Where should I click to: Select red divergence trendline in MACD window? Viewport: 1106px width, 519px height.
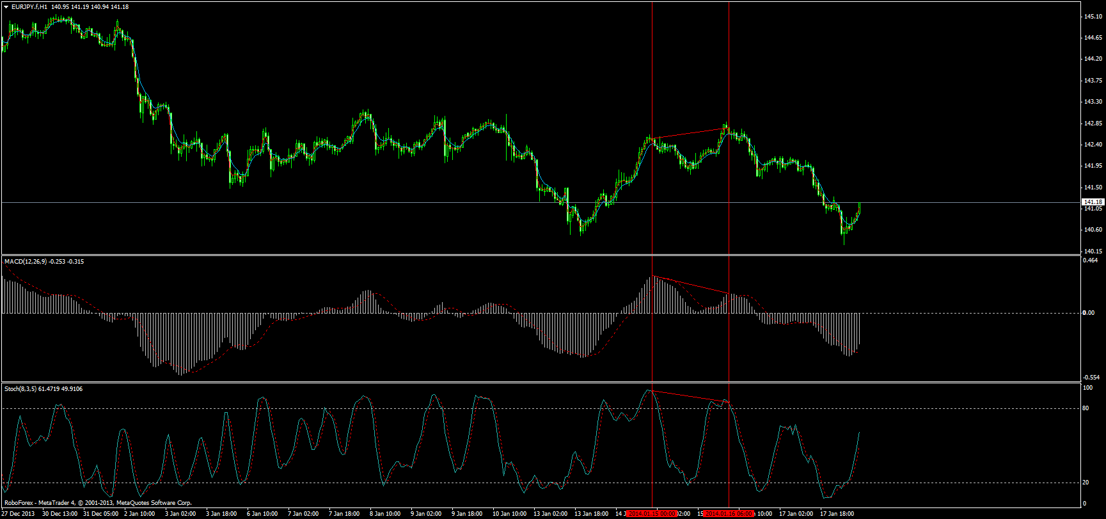690,285
